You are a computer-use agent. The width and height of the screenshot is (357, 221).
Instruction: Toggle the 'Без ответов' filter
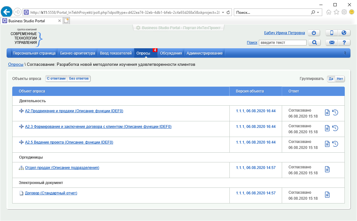pyautogui.click(x=79, y=79)
